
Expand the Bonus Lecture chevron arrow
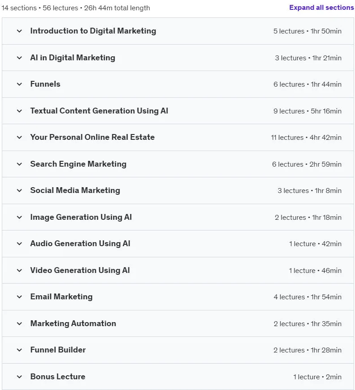19,377
